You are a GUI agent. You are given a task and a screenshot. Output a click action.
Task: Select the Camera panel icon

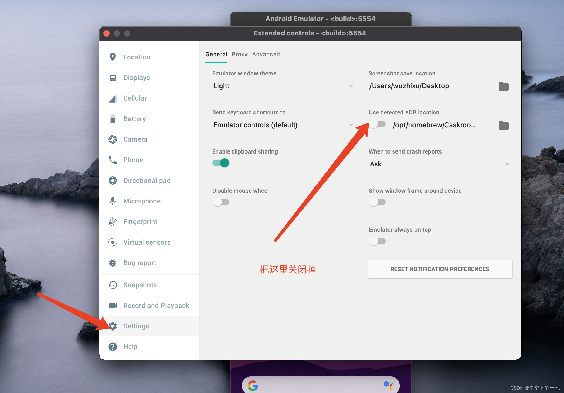click(112, 139)
